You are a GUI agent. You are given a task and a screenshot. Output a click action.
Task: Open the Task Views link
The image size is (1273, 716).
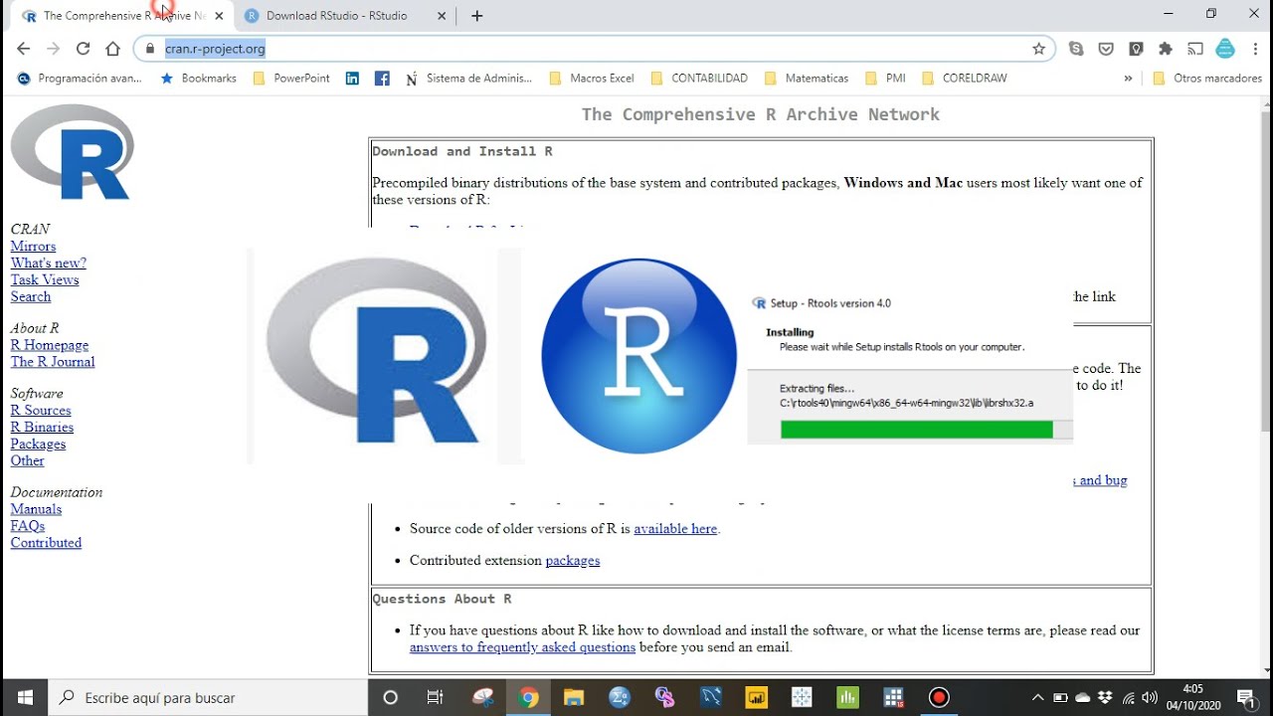45,279
